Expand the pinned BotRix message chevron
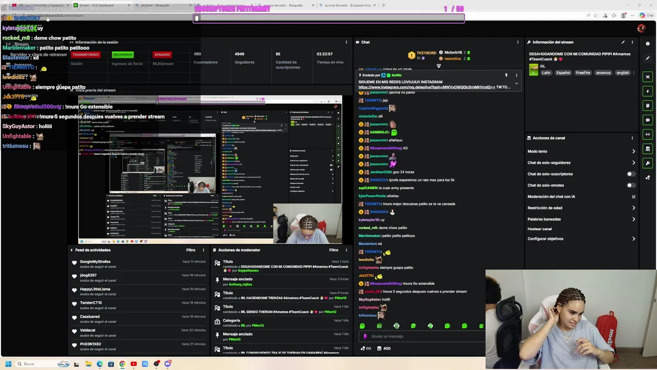The height and width of the screenshot is (370, 657). (516, 83)
